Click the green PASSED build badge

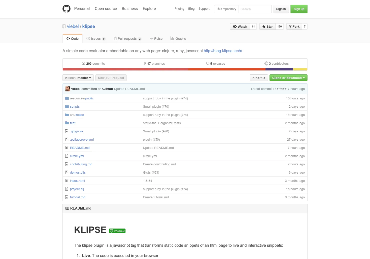pos(117,231)
